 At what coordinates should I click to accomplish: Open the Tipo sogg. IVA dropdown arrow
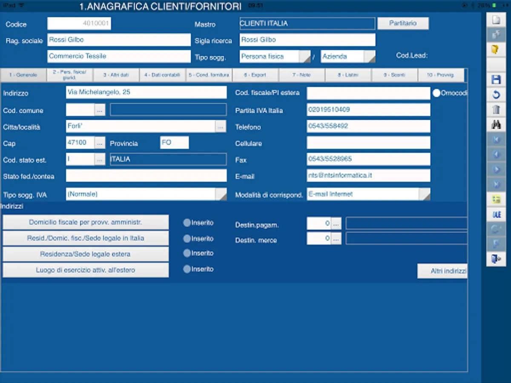[221, 194]
